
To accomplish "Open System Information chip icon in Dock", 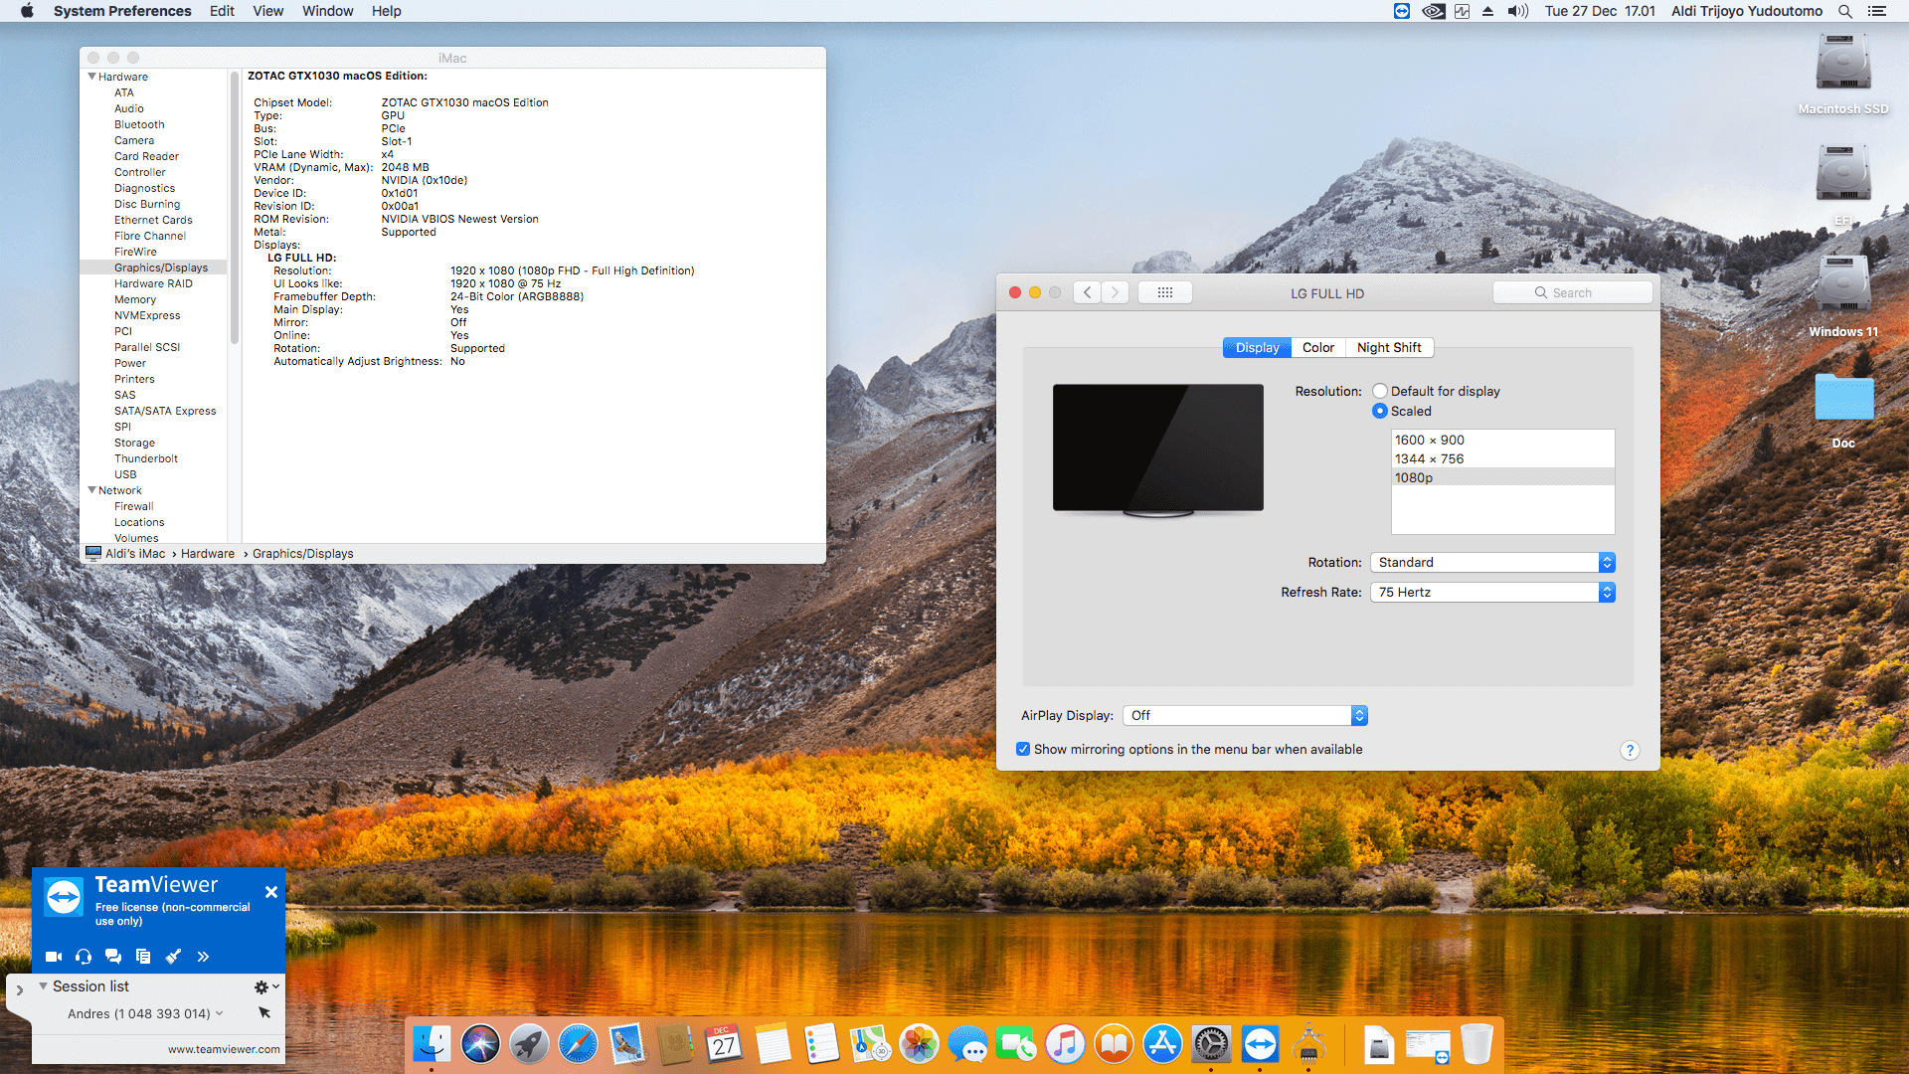I will point(1308,1044).
